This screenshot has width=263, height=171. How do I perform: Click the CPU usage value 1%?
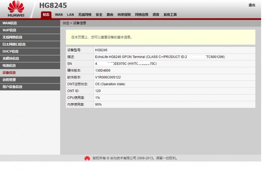click(x=97, y=98)
